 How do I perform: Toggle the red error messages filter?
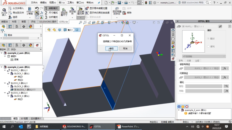pyautogui.click(x=187, y=107)
